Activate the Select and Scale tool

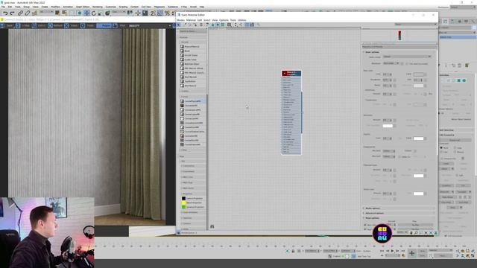point(101,13)
